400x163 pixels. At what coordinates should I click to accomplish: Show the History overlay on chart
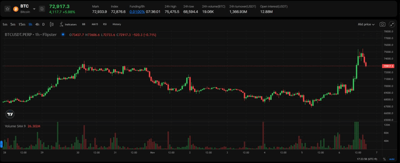(117, 24)
